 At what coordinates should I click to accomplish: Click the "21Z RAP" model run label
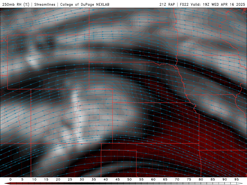point(167,4)
